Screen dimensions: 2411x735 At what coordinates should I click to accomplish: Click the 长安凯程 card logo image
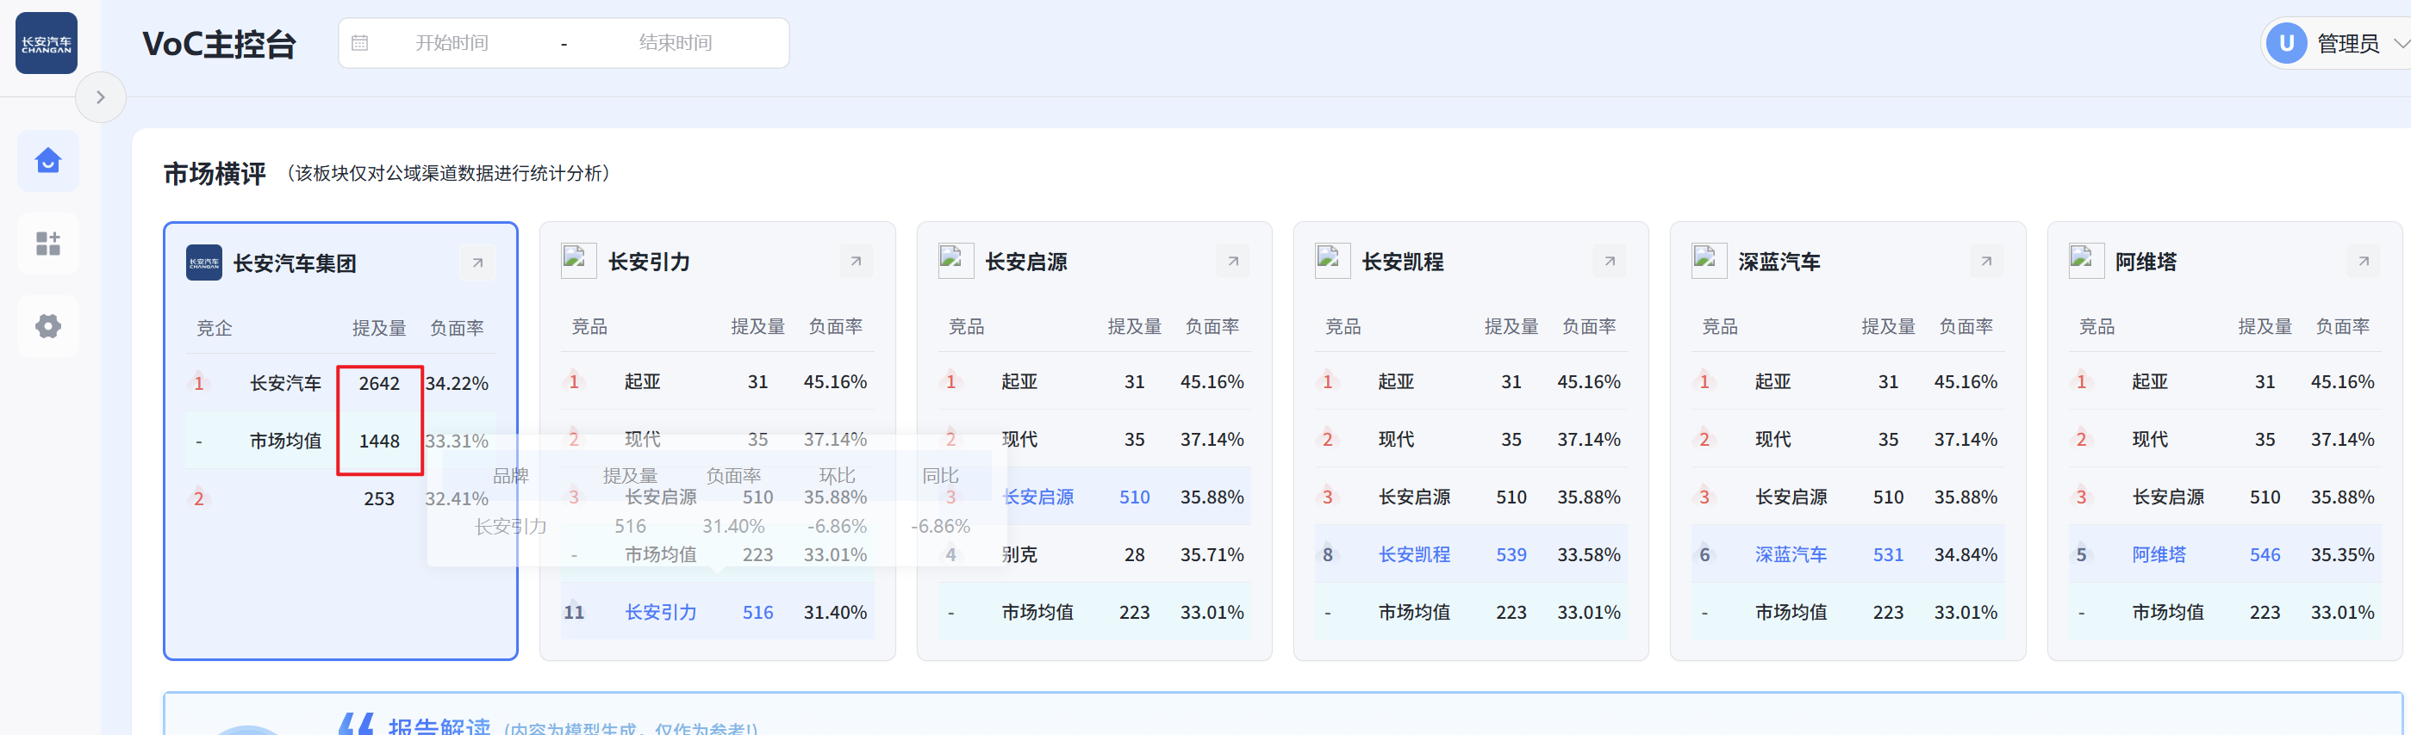pos(1332,261)
